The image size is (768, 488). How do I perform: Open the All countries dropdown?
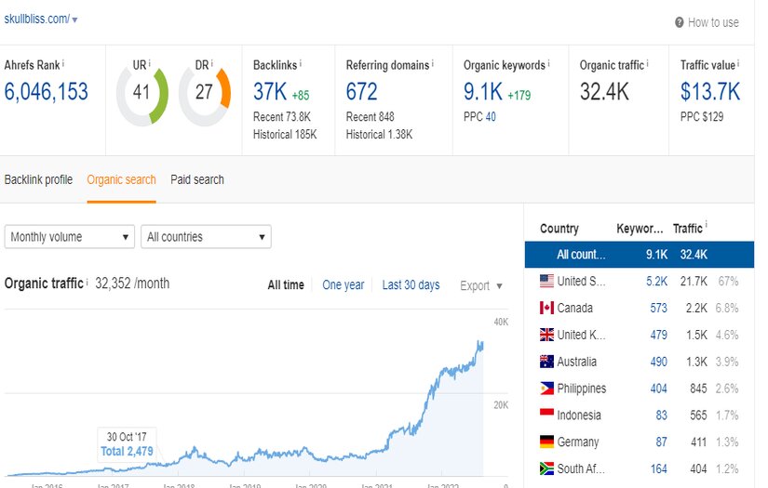206,237
